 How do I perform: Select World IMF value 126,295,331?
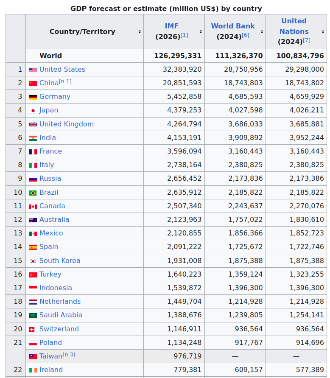(178, 56)
